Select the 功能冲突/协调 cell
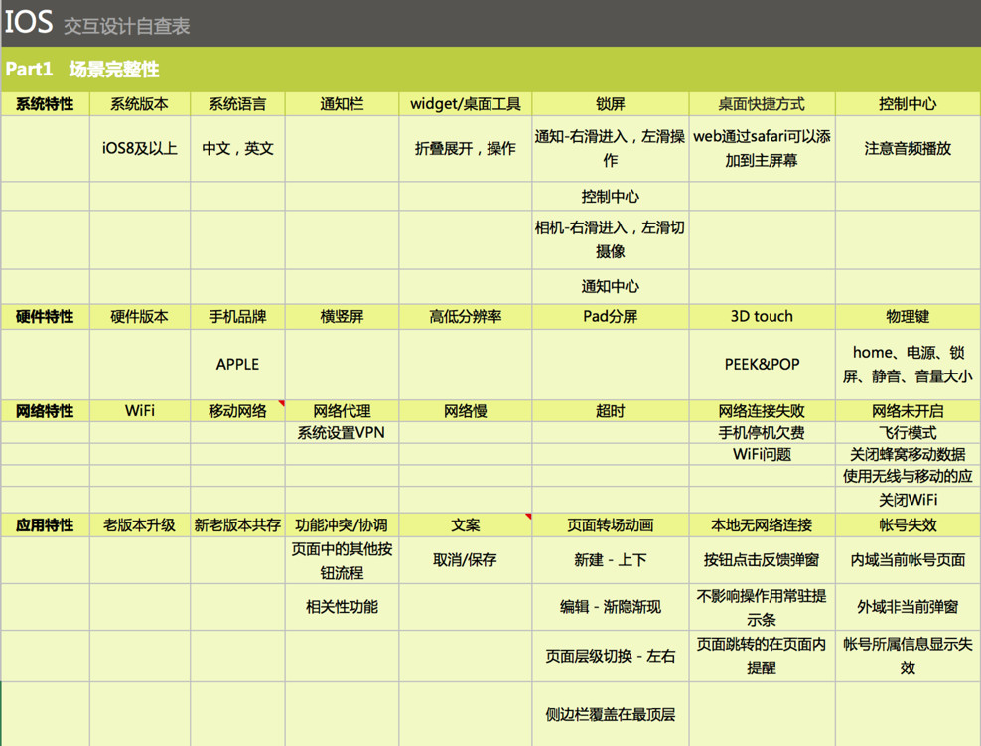981x746 pixels. tap(342, 525)
